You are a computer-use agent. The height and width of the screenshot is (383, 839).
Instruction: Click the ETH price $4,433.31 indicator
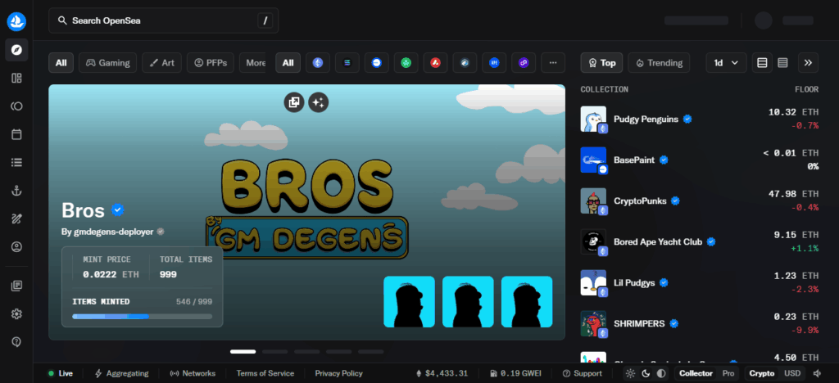click(442, 373)
